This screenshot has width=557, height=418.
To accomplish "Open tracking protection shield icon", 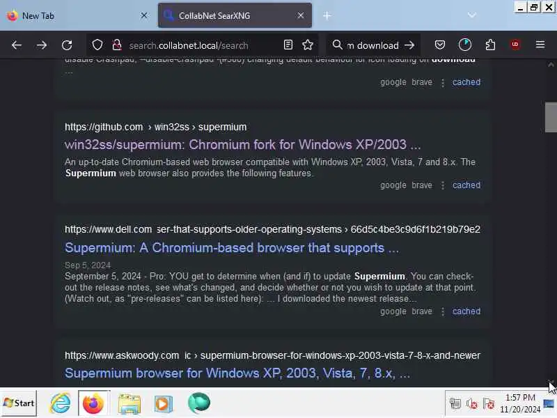I will pyautogui.click(x=97, y=45).
